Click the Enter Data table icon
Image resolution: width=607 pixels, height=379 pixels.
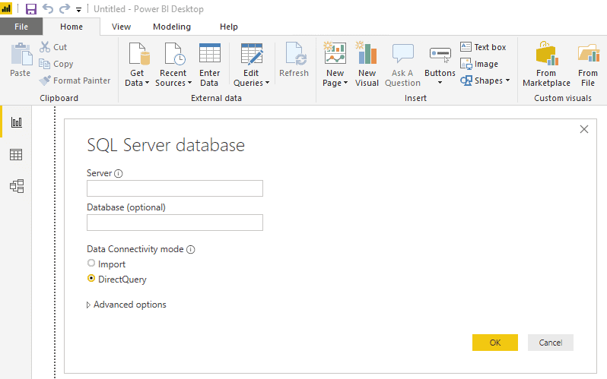(x=209, y=53)
